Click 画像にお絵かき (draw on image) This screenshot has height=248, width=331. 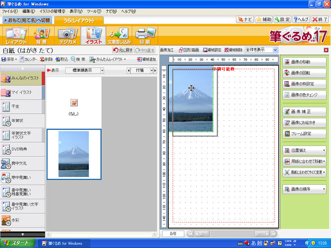coord(304,122)
